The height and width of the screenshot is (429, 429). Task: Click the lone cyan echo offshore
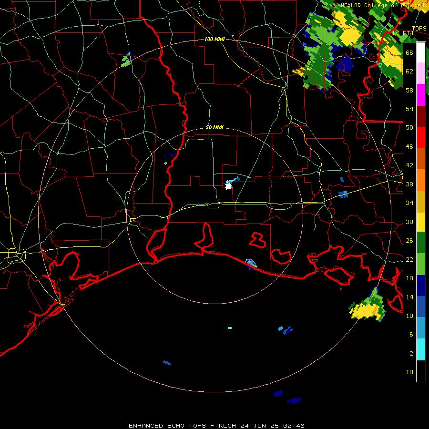click(x=230, y=328)
